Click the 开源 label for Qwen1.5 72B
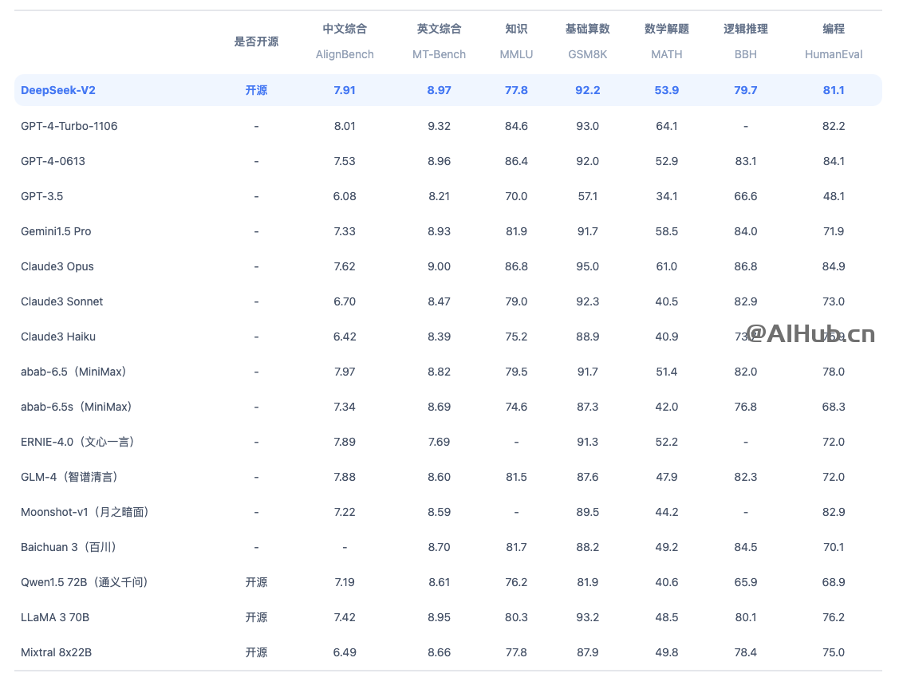The height and width of the screenshot is (685, 899). [256, 582]
